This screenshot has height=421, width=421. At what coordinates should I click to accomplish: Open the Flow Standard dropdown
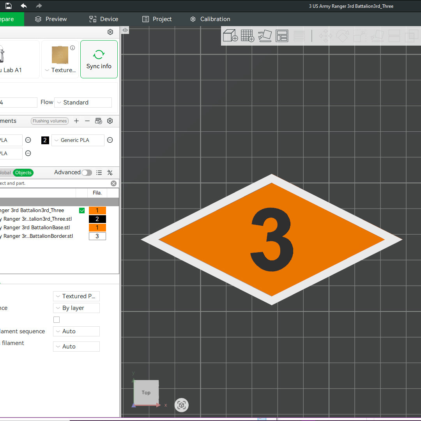83,103
